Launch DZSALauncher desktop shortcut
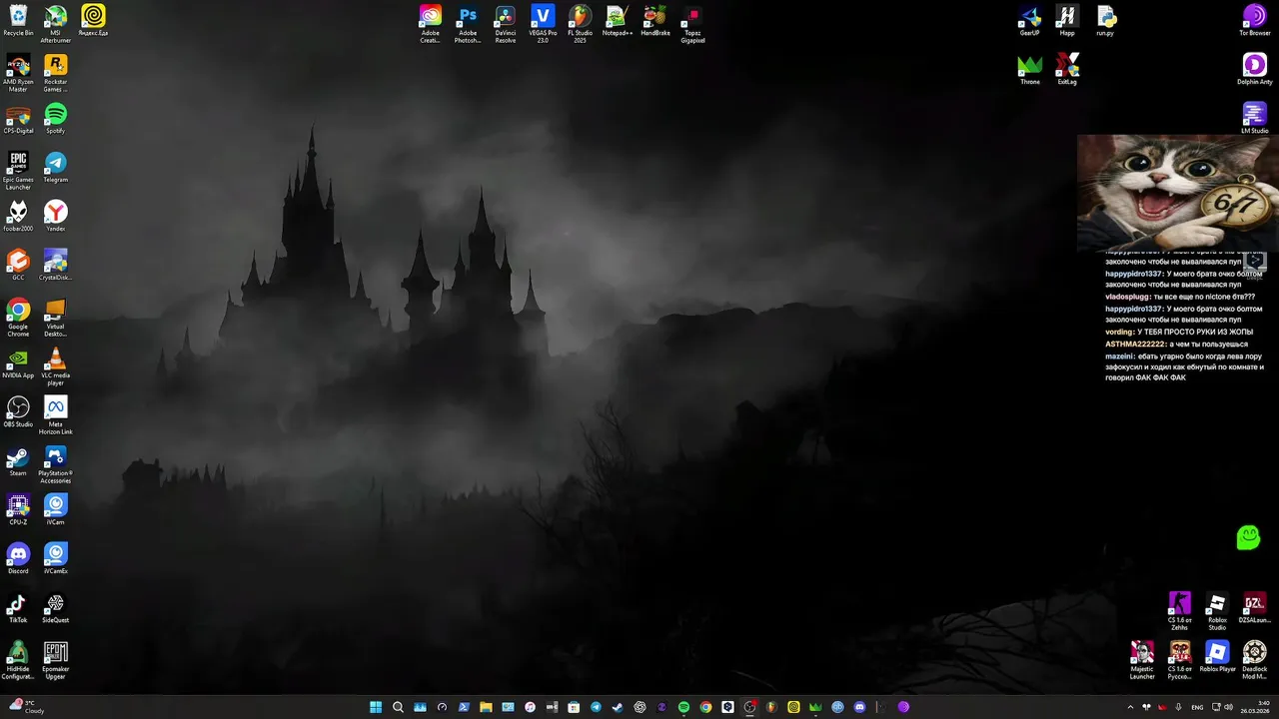Image resolution: width=1279 pixels, height=719 pixels. pyautogui.click(x=1255, y=607)
